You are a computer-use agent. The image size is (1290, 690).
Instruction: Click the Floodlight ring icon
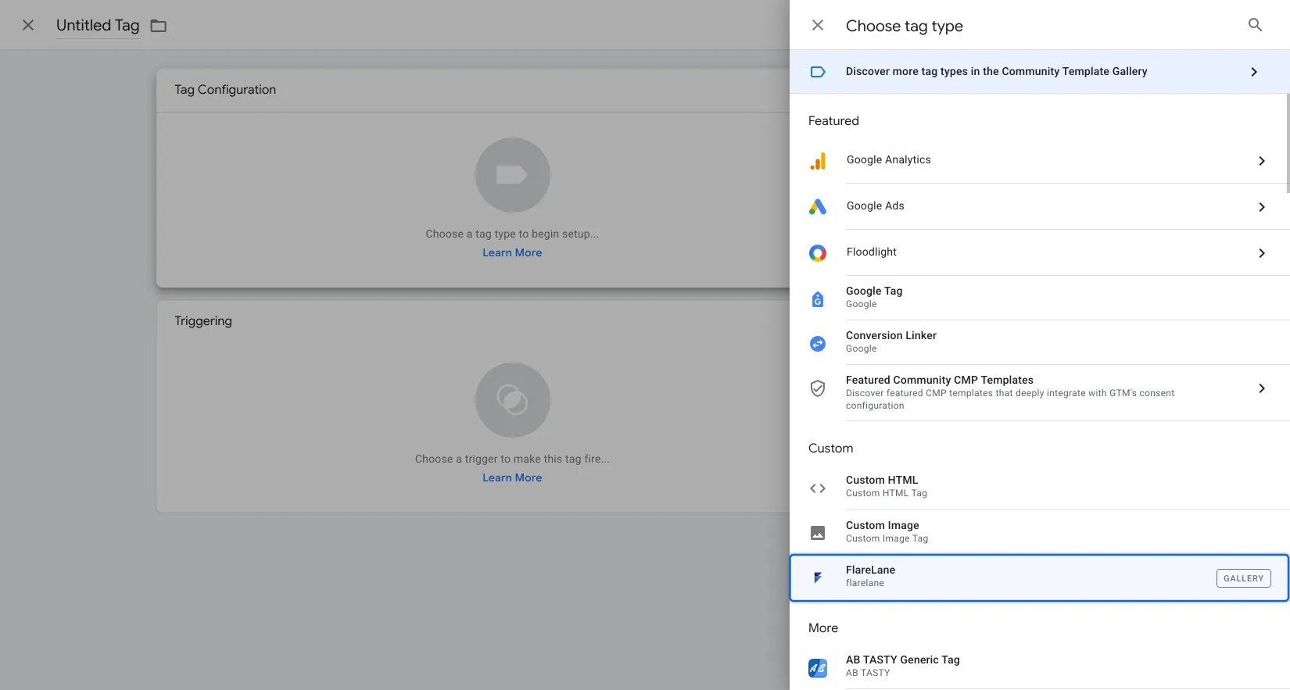point(818,253)
